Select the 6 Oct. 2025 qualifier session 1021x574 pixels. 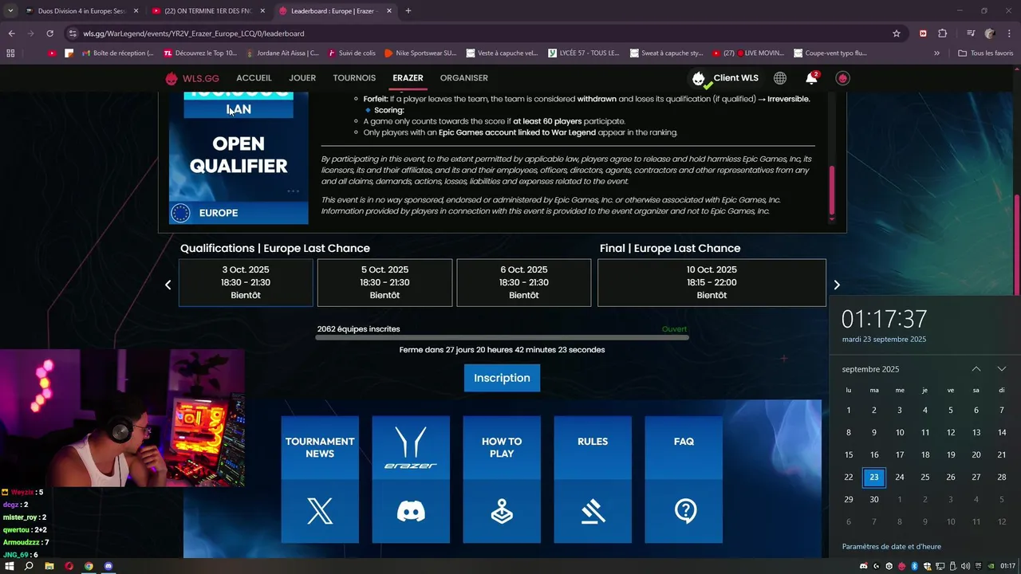click(523, 282)
